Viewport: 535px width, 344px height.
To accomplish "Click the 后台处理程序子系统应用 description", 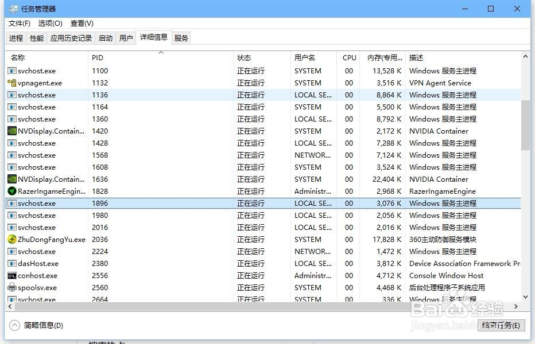I will (x=447, y=287).
